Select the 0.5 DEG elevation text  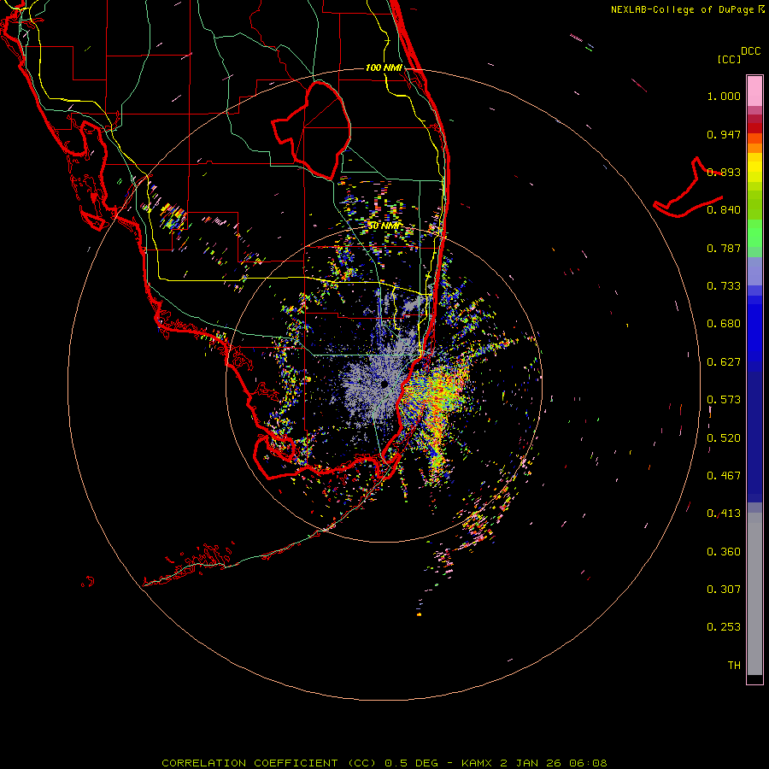coord(410,763)
